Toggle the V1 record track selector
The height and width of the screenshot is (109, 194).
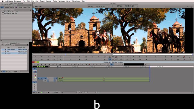(x=45, y=78)
